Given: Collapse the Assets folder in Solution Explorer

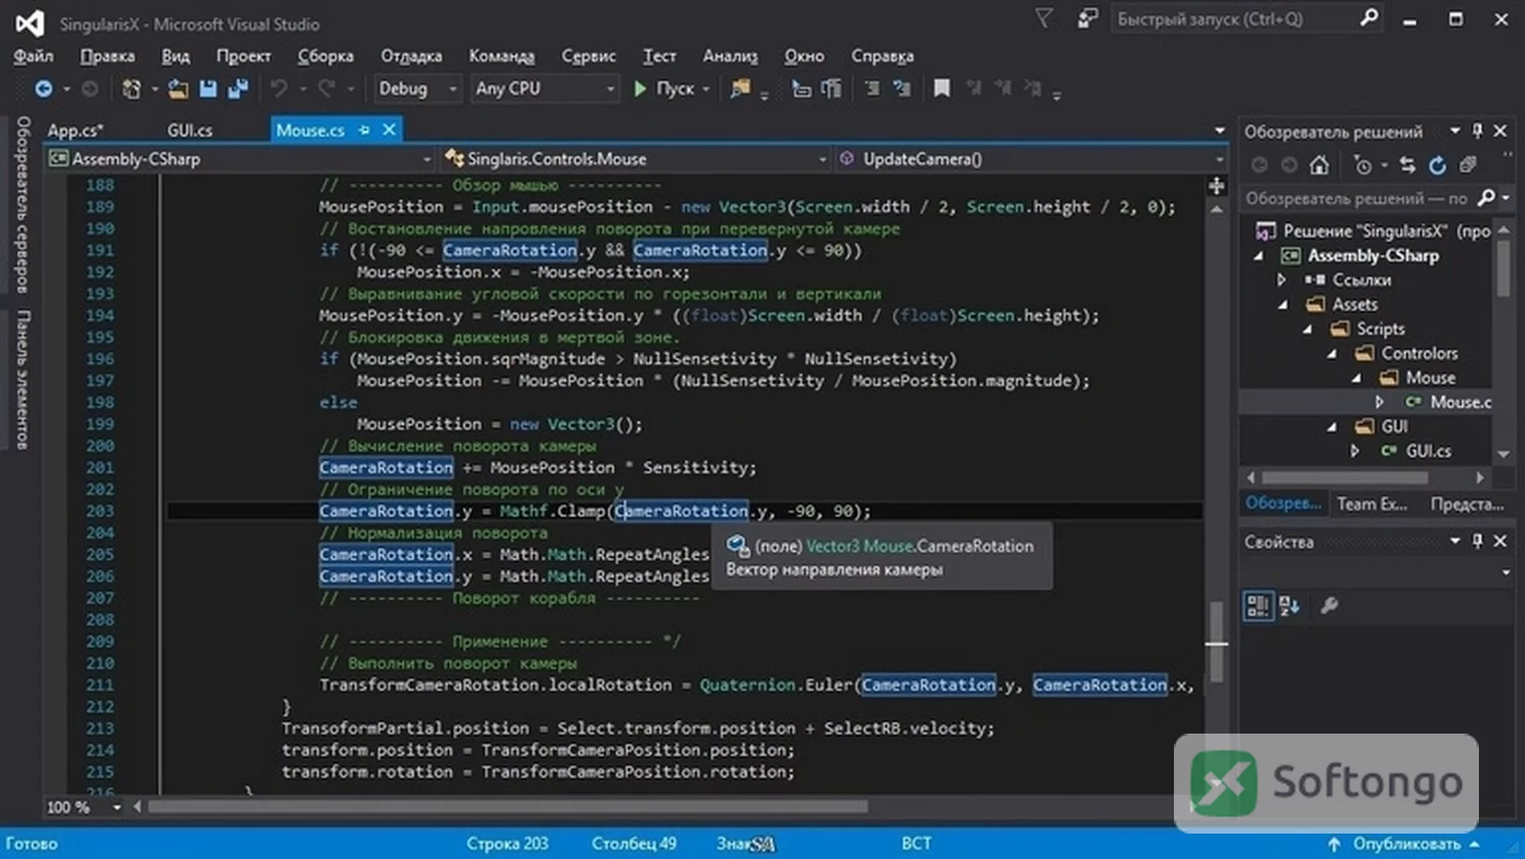Looking at the screenshot, I should [1283, 305].
